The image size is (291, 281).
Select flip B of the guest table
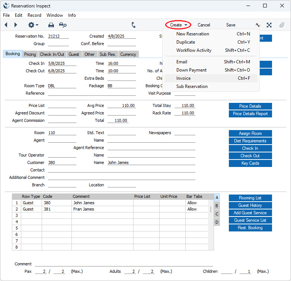point(217,206)
